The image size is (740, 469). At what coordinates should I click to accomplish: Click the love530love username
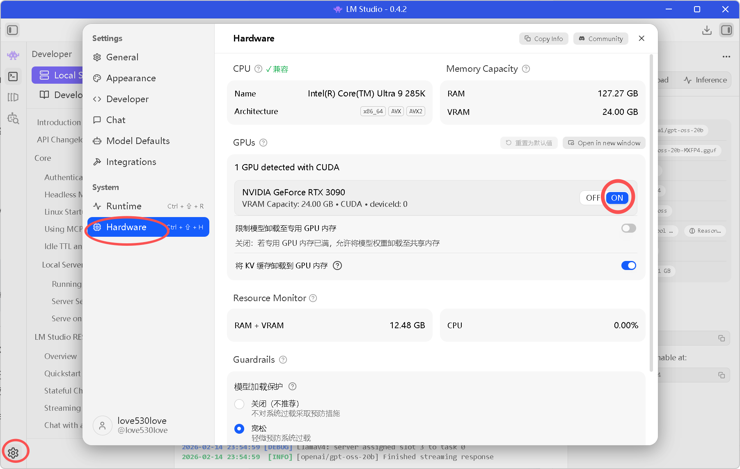click(142, 421)
